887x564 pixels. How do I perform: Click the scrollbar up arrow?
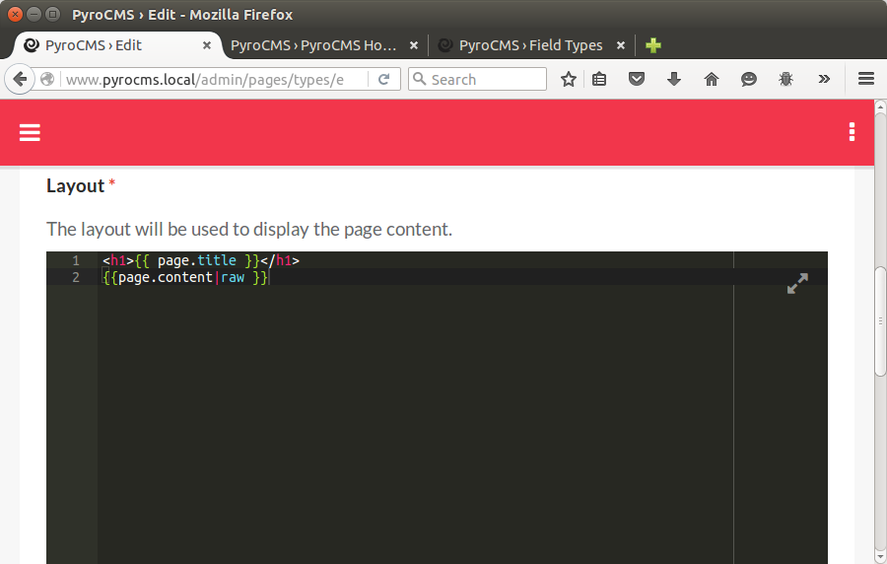tap(880, 106)
